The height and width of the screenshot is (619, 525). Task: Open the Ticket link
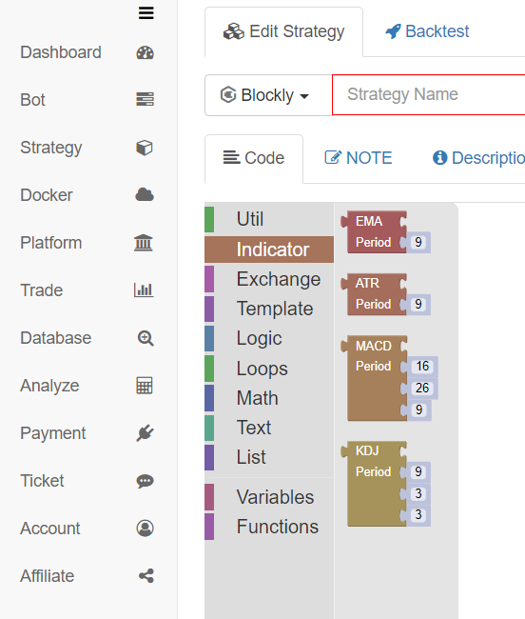[x=42, y=481]
